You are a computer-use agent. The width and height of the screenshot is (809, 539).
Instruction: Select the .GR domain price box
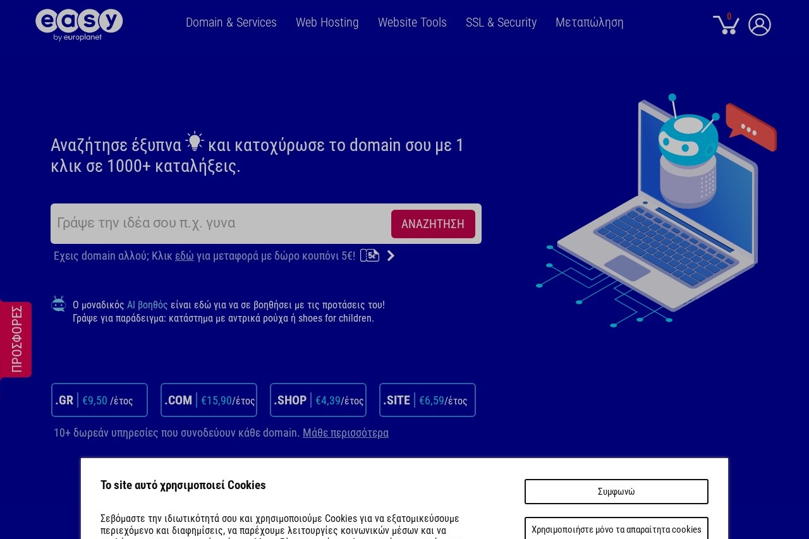click(x=99, y=400)
